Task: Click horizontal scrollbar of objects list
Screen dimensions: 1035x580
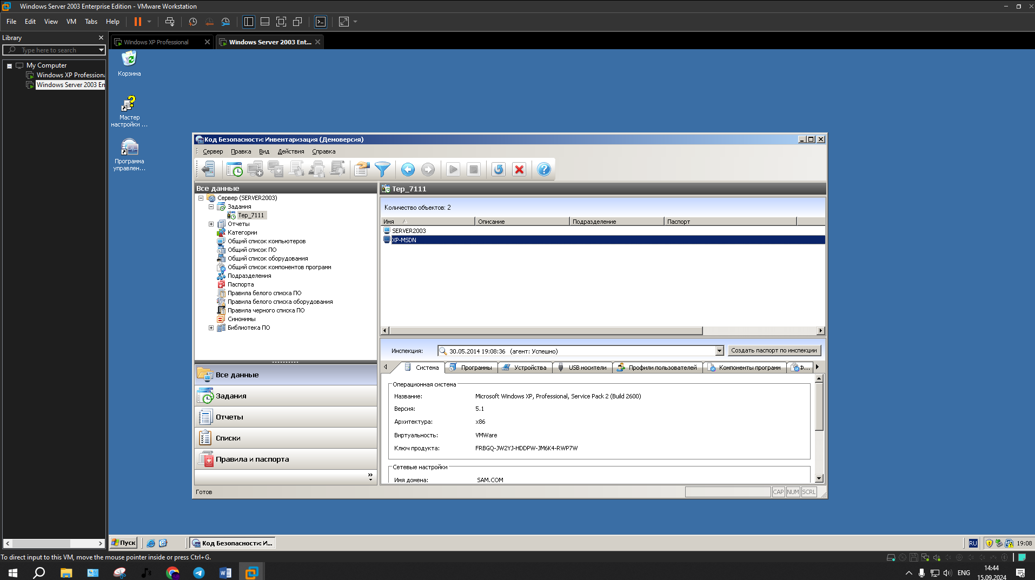Action: click(x=546, y=331)
